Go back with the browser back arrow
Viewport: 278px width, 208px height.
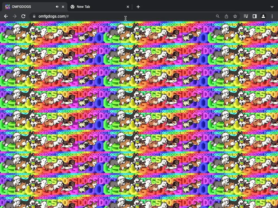click(x=6, y=16)
